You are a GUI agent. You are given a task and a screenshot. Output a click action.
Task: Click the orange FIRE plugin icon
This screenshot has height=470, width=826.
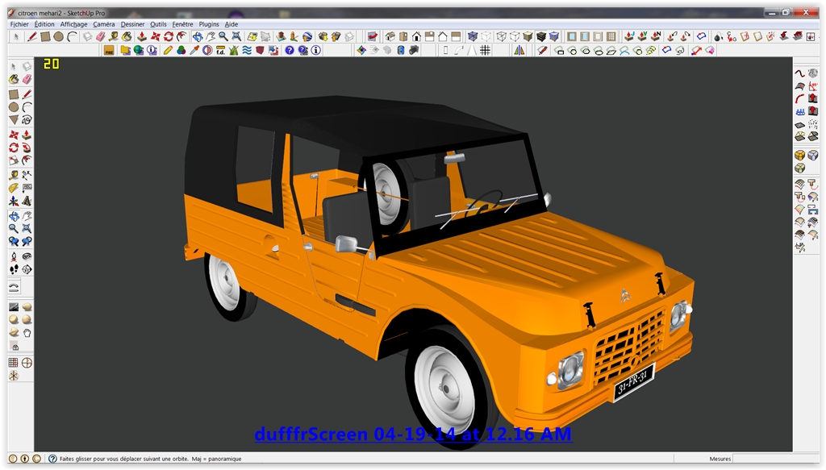109,50
